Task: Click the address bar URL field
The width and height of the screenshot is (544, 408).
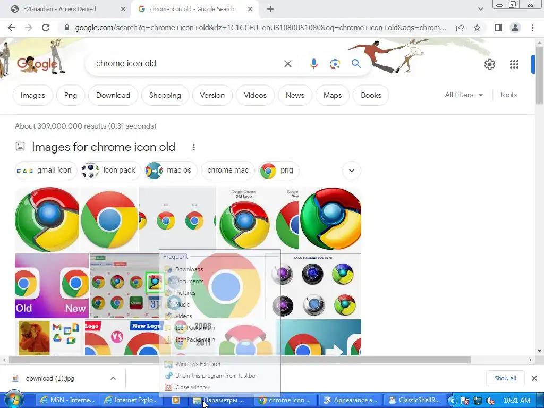Action: point(260,28)
